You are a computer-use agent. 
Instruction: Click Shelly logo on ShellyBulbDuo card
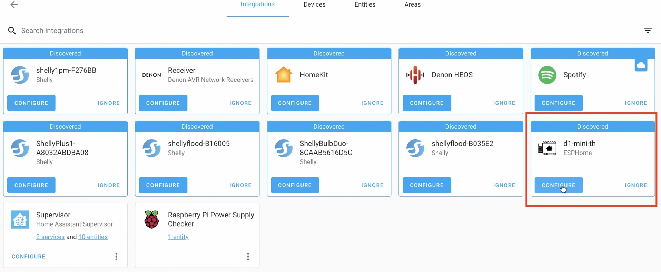[x=284, y=148]
